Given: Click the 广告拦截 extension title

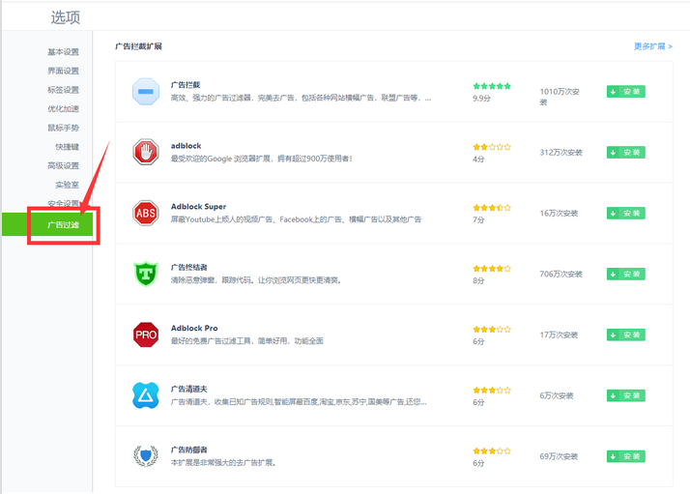Looking at the screenshot, I should pyautogui.click(x=186, y=84).
